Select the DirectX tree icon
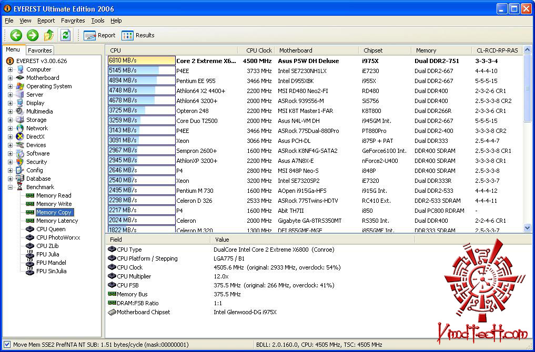 [x=20, y=137]
